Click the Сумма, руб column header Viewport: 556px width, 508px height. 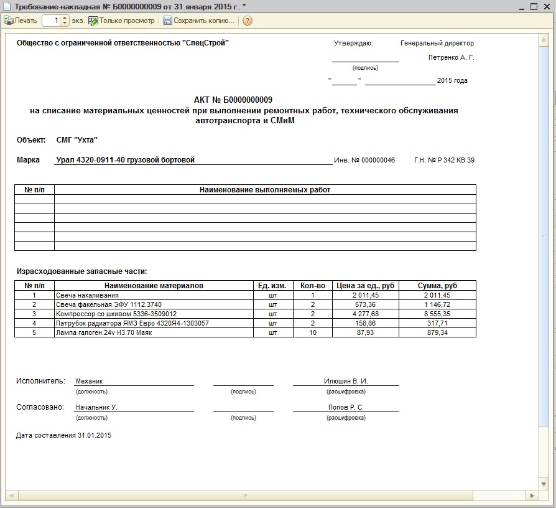click(437, 286)
